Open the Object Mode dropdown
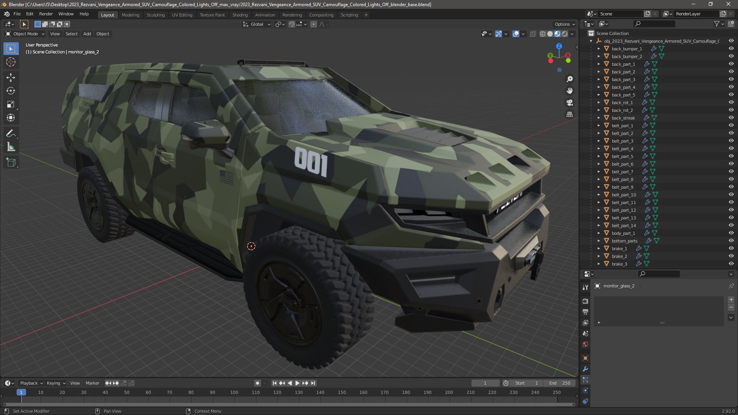Screen dimensions: 738x415 (x=25, y=34)
